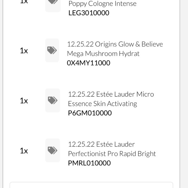Select the SKU code 0X4MY11000
The width and height of the screenshot is (188, 188).
(x=88, y=63)
